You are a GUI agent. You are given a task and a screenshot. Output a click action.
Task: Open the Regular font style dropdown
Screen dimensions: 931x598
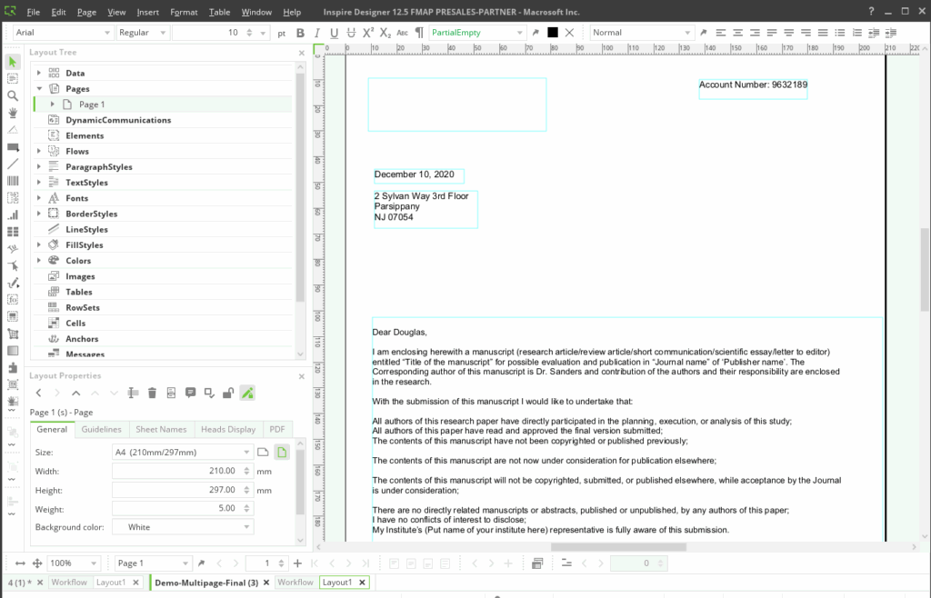[x=143, y=33]
